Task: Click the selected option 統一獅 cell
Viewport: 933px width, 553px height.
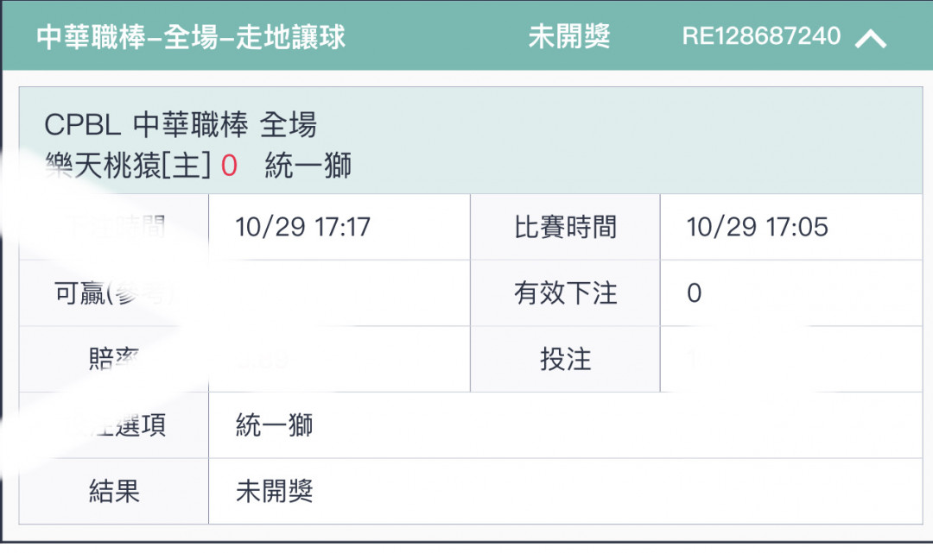Action: [565, 425]
